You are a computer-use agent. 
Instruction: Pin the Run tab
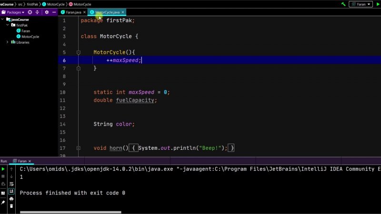click(3, 202)
